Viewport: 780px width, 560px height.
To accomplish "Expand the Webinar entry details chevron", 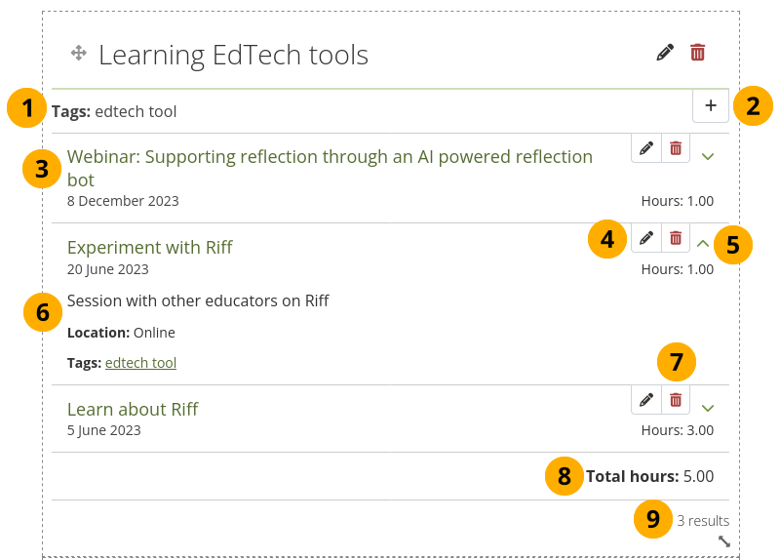I will point(709,156).
